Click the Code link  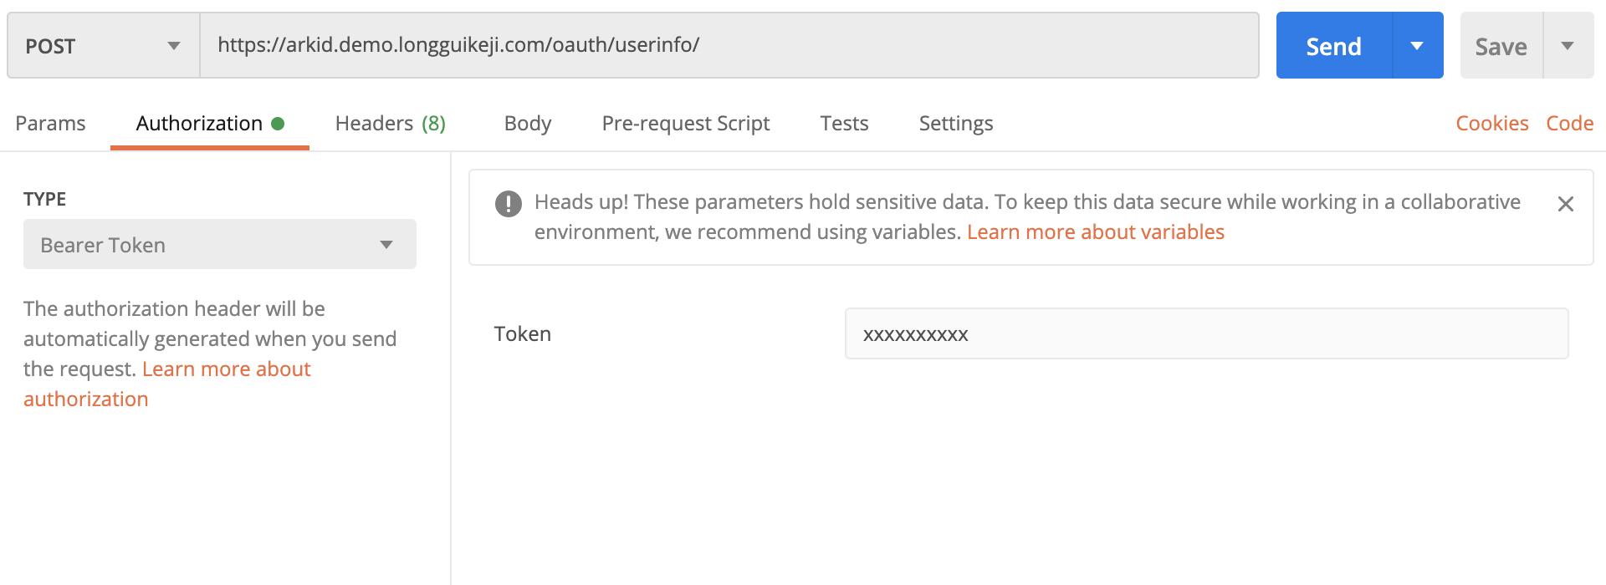pos(1569,124)
